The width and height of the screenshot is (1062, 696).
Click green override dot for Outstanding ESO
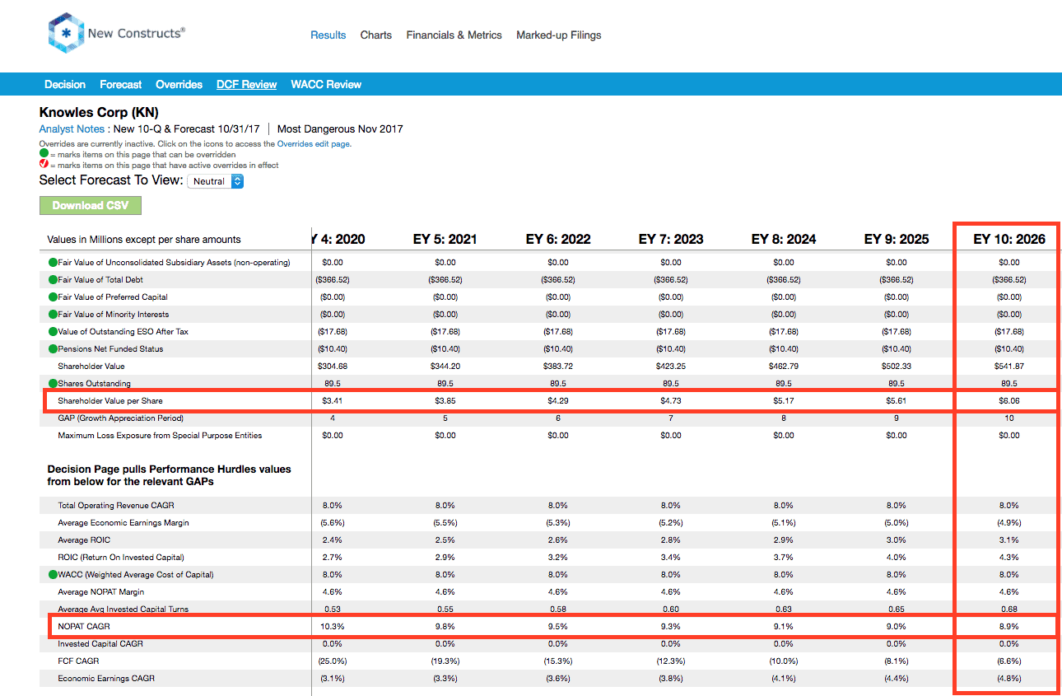point(53,332)
